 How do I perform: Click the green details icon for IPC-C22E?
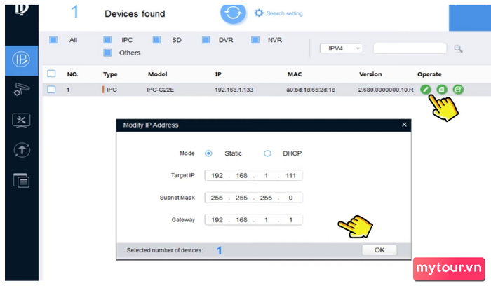click(x=441, y=90)
